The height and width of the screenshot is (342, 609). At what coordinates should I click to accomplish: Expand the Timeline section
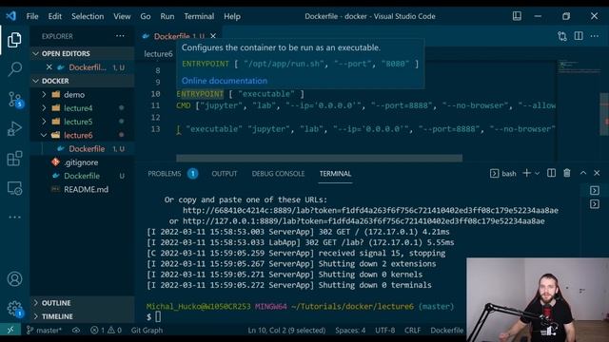(x=83, y=316)
